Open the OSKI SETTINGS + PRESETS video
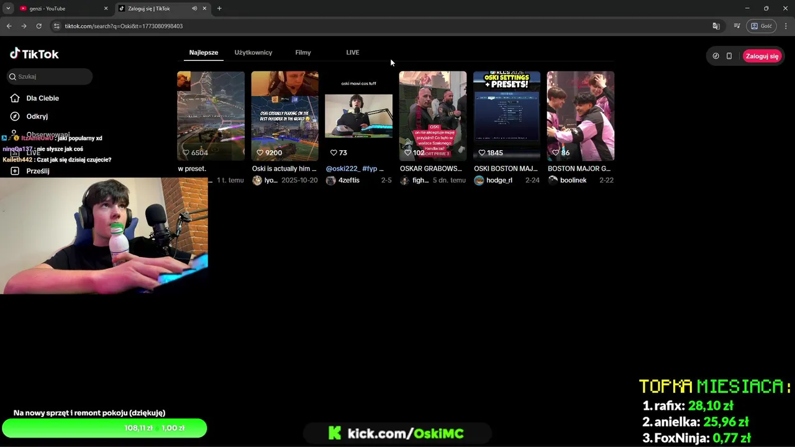The width and height of the screenshot is (795, 447). pyautogui.click(x=507, y=116)
